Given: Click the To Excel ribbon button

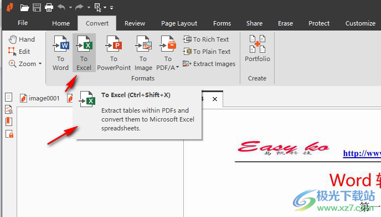Looking at the screenshot, I should click(x=84, y=53).
